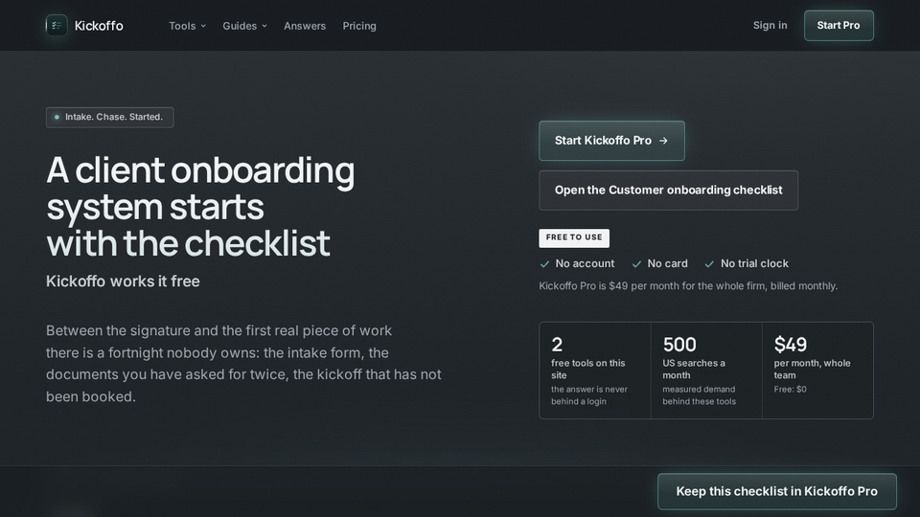This screenshot has height=517, width=920.
Task: Click the No trial clock text
Action: point(754,264)
